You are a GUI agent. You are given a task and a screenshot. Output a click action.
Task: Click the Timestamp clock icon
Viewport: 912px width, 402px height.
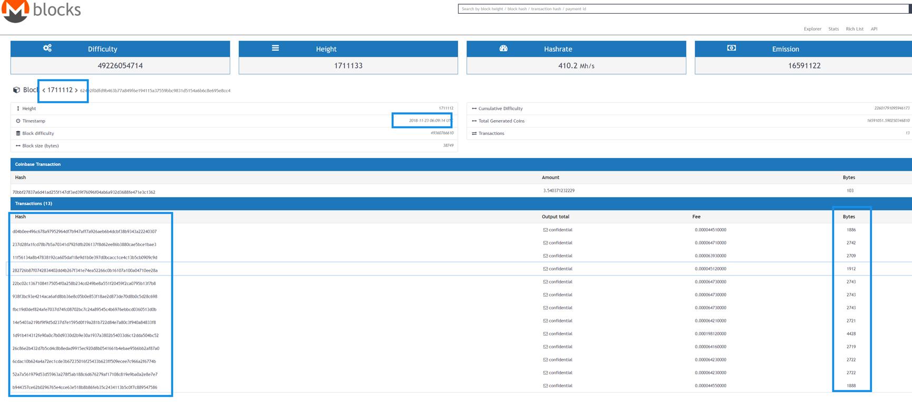coord(18,121)
